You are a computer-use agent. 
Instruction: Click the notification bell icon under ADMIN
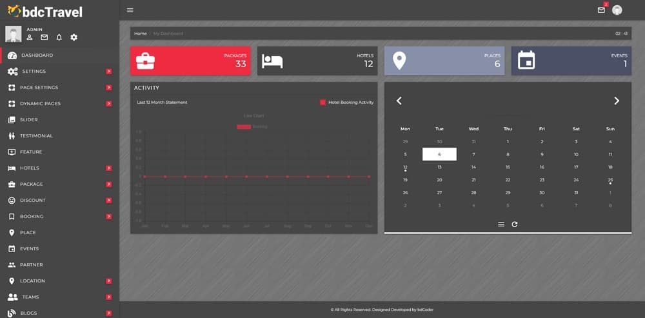click(59, 37)
